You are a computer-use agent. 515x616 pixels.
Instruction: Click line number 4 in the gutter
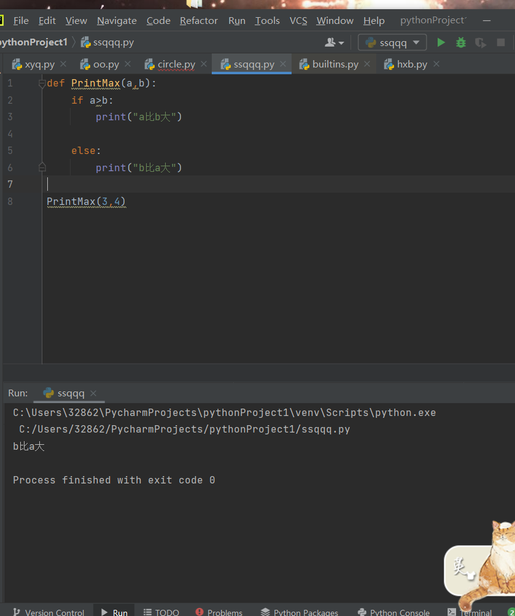coord(10,134)
